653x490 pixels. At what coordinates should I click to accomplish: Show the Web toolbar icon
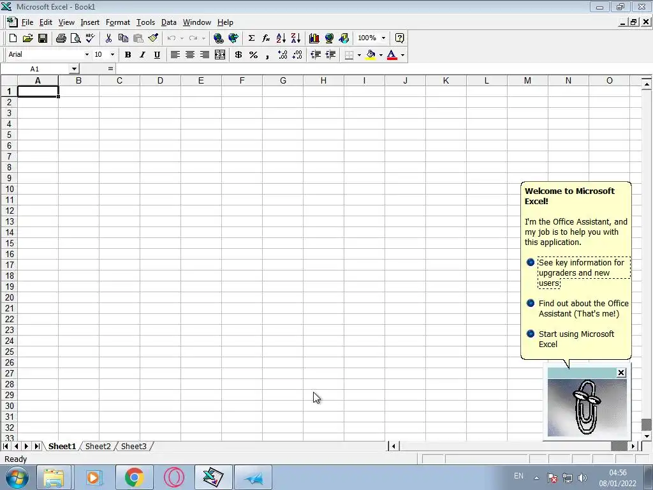[233, 38]
